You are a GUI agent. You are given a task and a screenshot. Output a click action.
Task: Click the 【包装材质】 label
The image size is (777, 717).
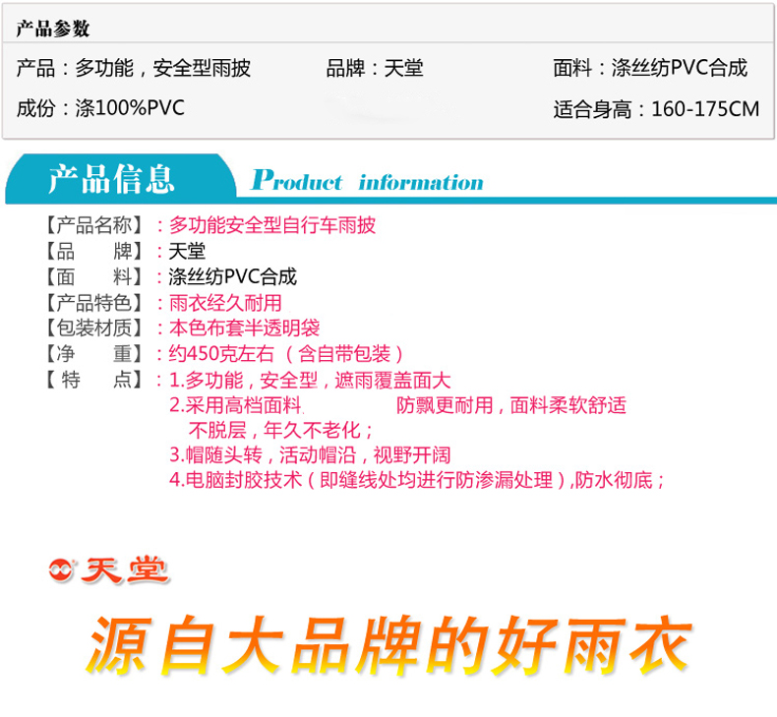pyautogui.click(x=94, y=328)
